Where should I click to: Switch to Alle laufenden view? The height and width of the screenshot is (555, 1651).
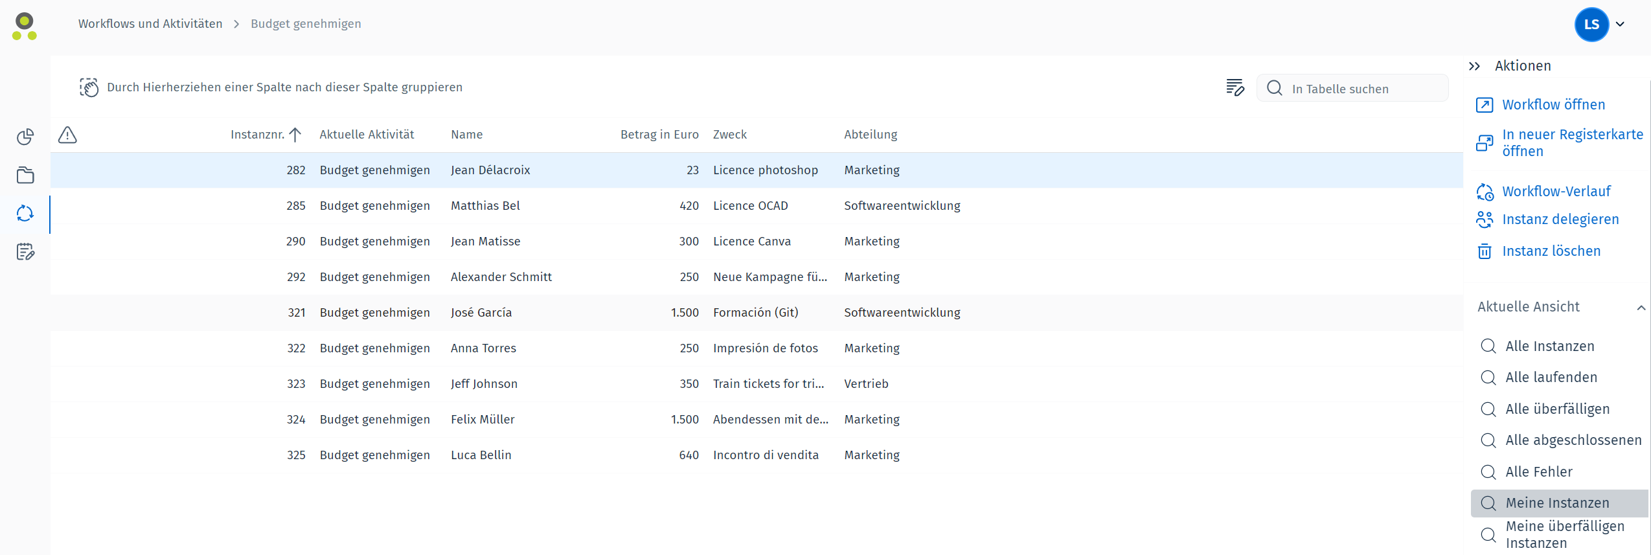(x=1551, y=378)
